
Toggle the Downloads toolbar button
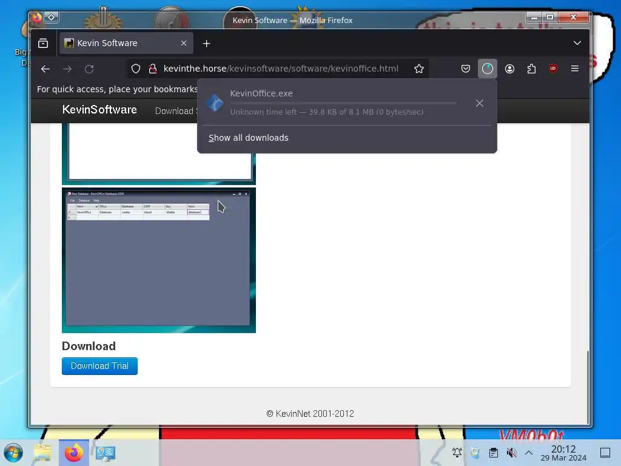pos(487,69)
